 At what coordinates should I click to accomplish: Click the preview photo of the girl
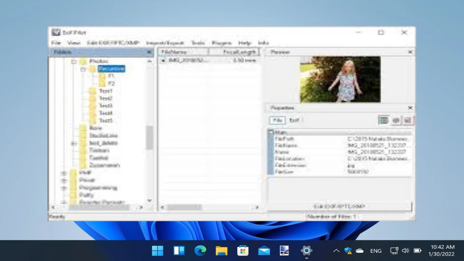click(340, 79)
